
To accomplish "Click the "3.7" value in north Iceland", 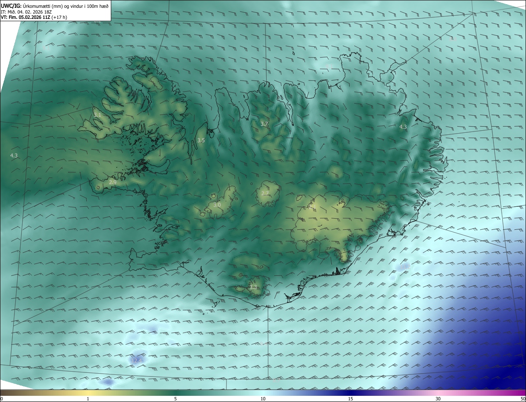I will tap(264, 124).
